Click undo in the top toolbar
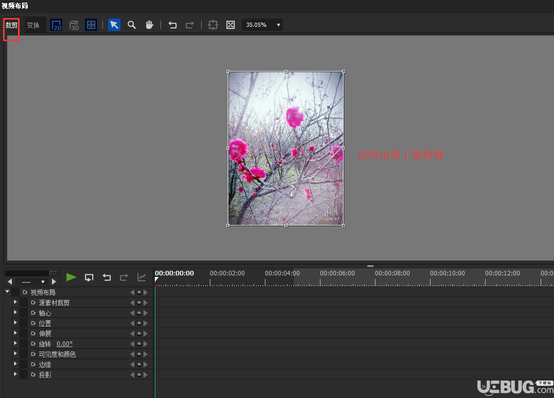Viewport: 554px width, 398px height. pyautogui.click(x=172, y=25)
